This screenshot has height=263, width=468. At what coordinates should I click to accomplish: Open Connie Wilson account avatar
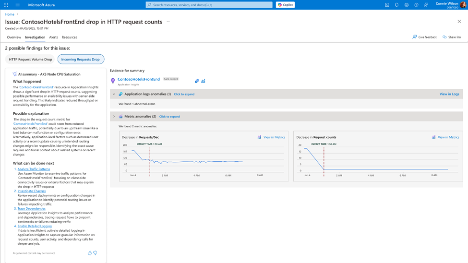[463, 5]
